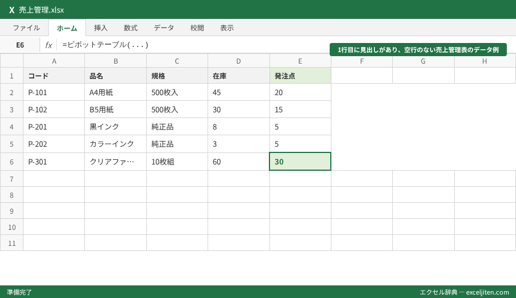This screenshot has width=516, height=298.
Task: Select column A header
Action: point(54,61)
